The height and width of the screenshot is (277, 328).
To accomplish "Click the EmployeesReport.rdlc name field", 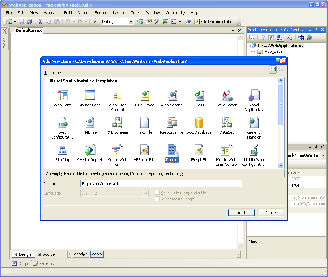I will 161,184.
